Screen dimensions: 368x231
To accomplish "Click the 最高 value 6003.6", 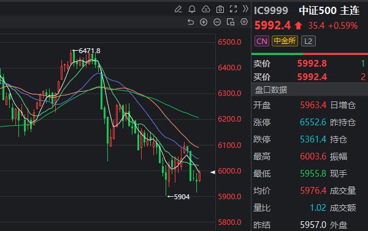I will click(313, 156).
